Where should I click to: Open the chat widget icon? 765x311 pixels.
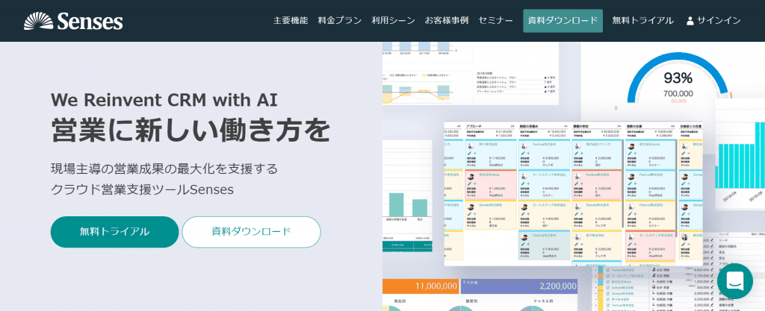click(x=735, y=281)
